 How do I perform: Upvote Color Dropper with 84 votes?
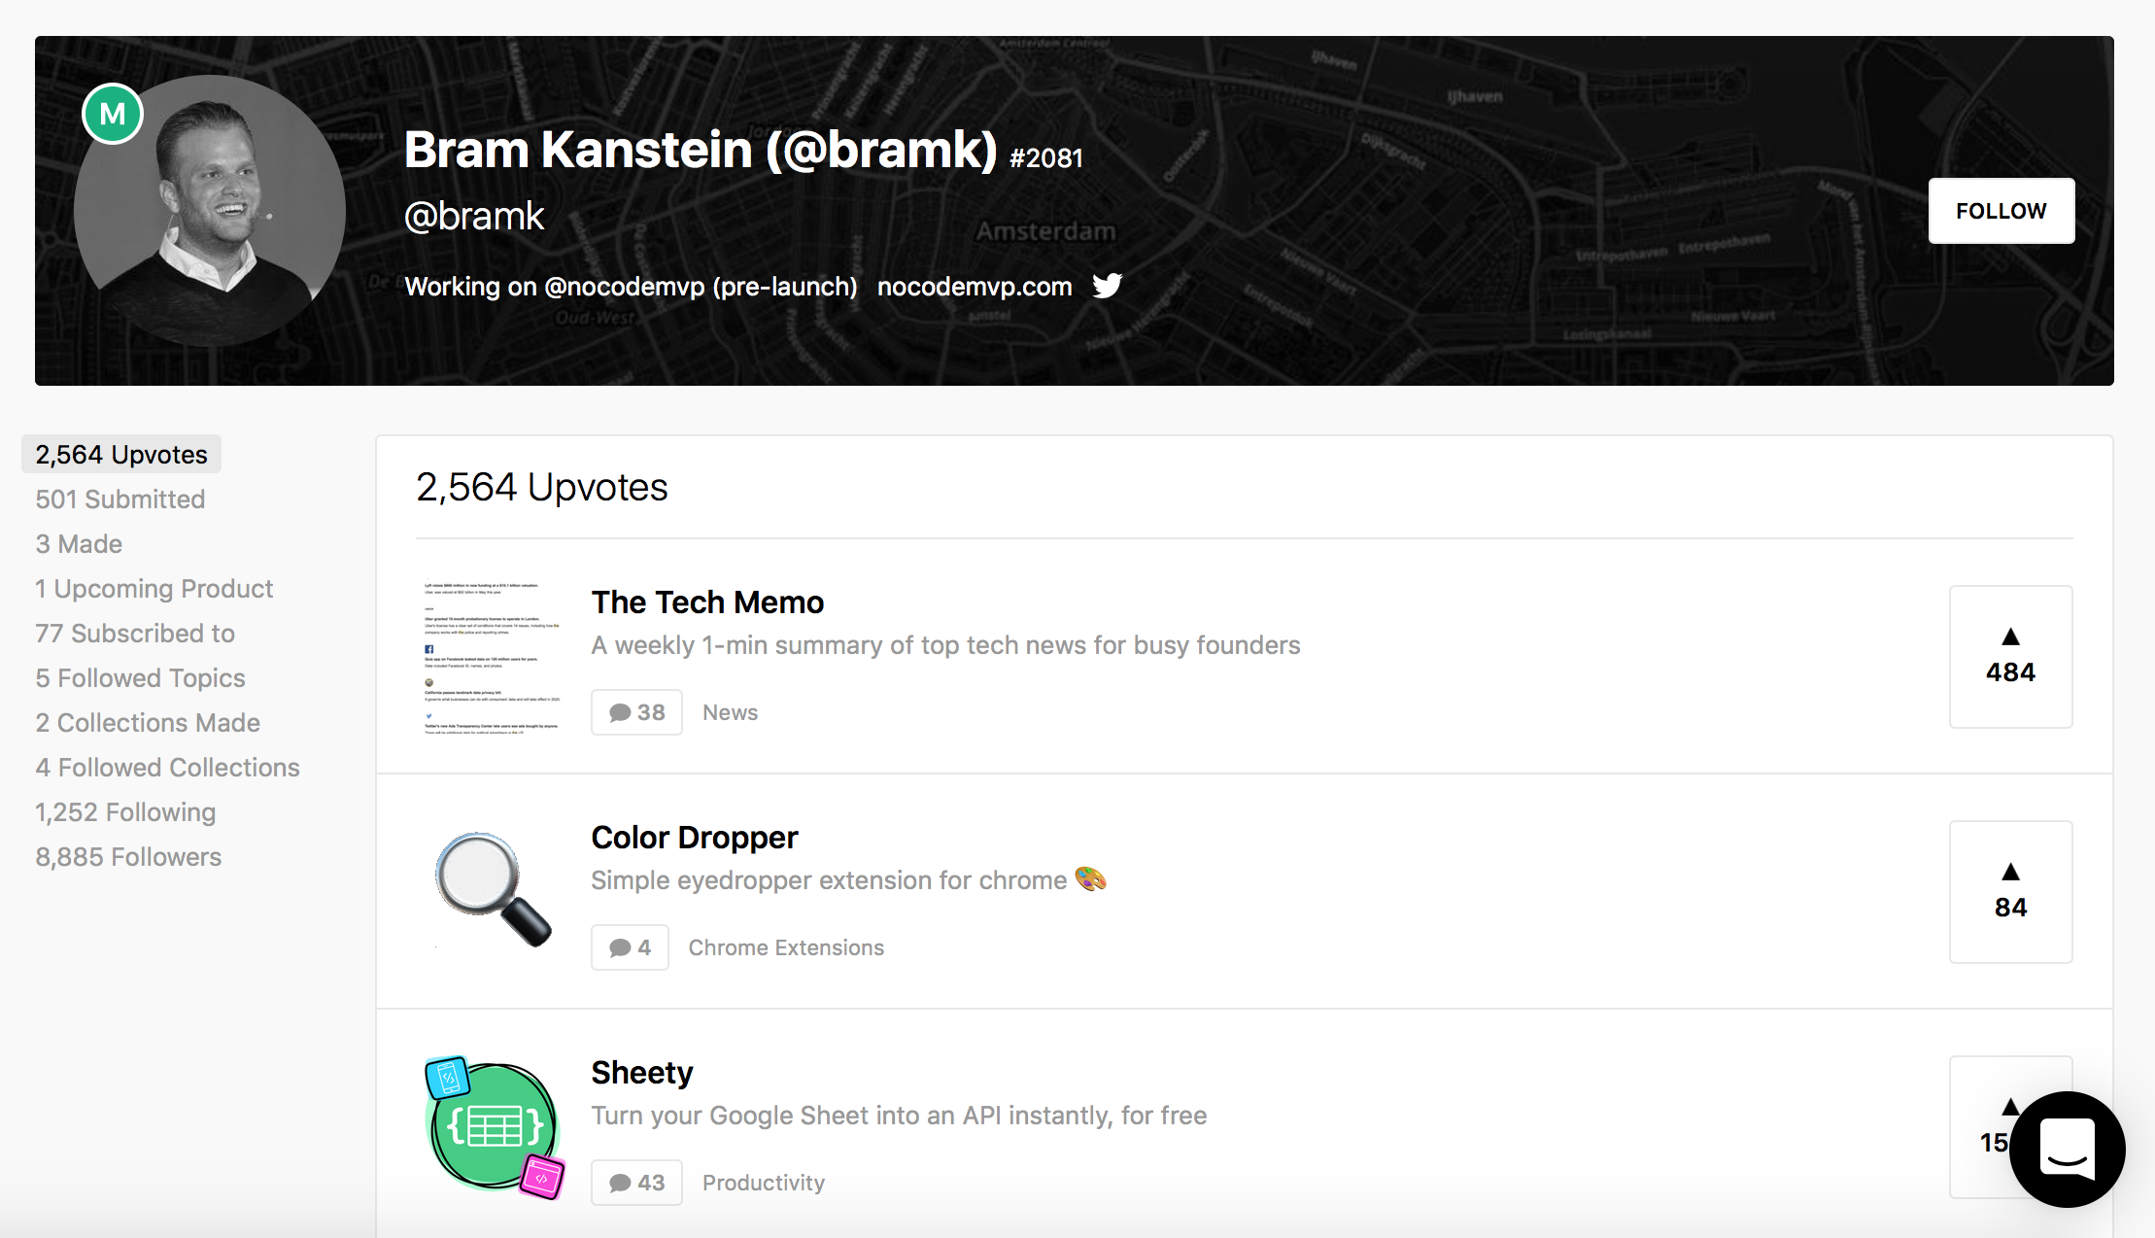2010,891
